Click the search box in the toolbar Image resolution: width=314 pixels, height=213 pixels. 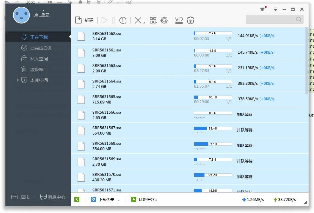[x=275, y=19]
